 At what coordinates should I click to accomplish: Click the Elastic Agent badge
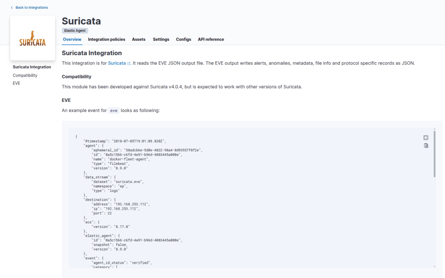(x=75, y=31)
